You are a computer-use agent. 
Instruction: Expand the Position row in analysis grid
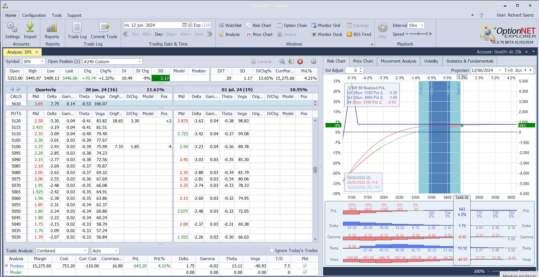(6, 266)
